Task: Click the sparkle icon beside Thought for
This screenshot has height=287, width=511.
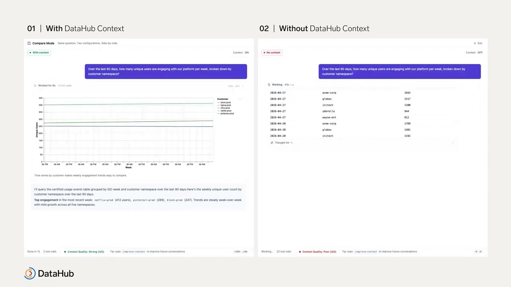Action: [272, 143]
